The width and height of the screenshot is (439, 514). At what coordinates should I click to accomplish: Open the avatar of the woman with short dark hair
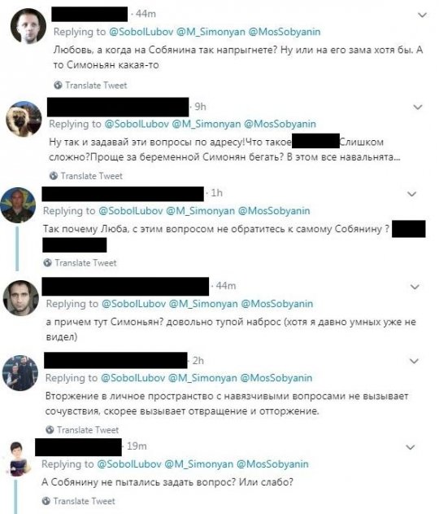point(17,459)
